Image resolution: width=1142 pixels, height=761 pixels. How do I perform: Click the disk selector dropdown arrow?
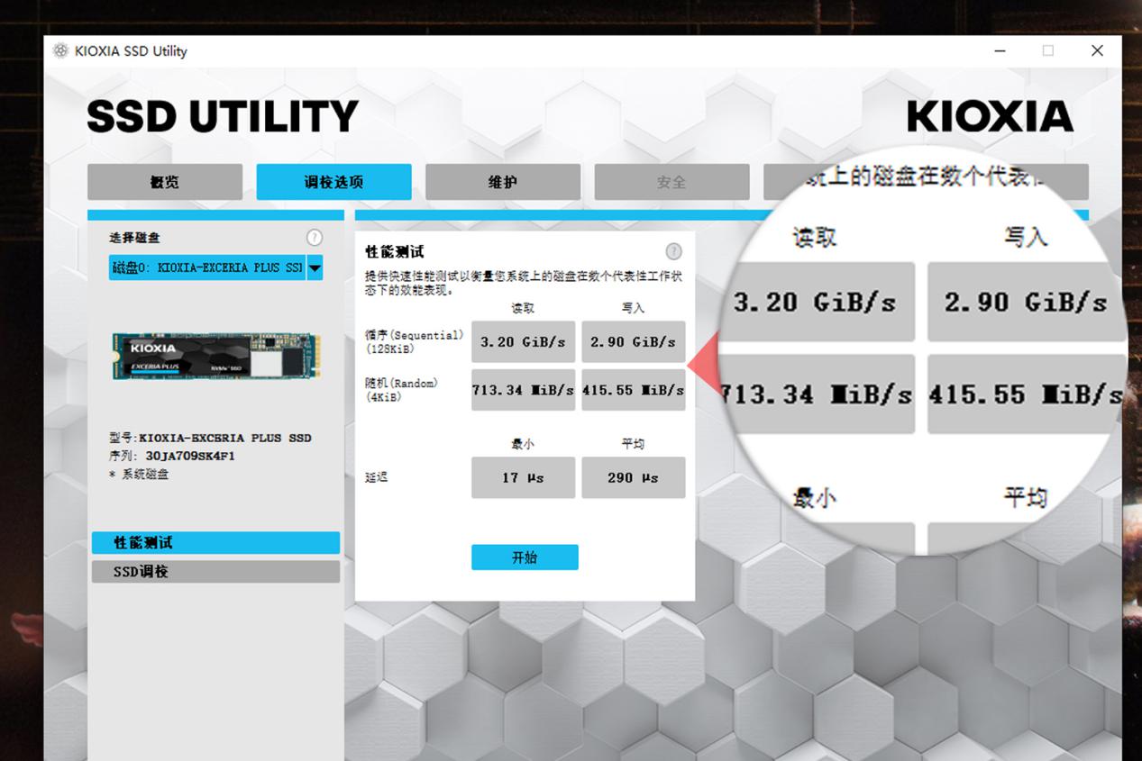[x=314, y=267]
